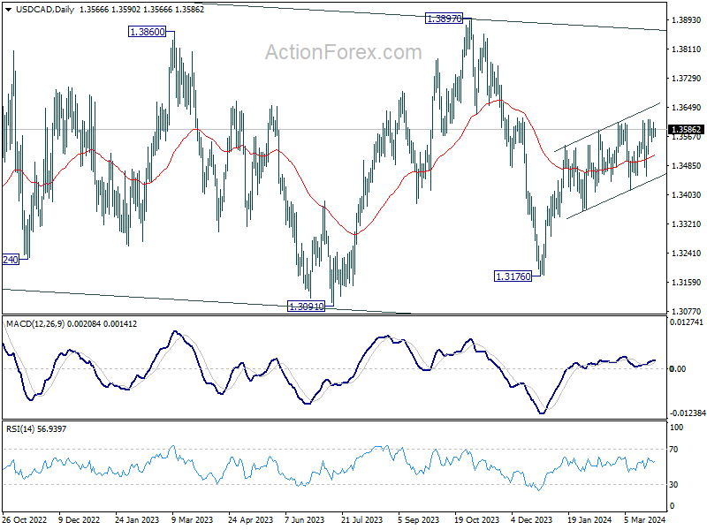
Task: Select the USDCAD,Daily chart title
Action: coord(45,10)
